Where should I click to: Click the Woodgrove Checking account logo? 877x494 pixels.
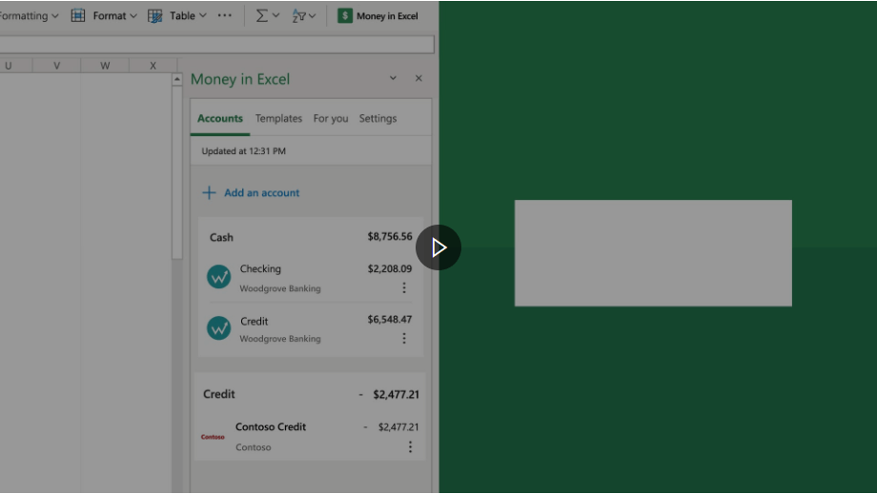(219, 277)
